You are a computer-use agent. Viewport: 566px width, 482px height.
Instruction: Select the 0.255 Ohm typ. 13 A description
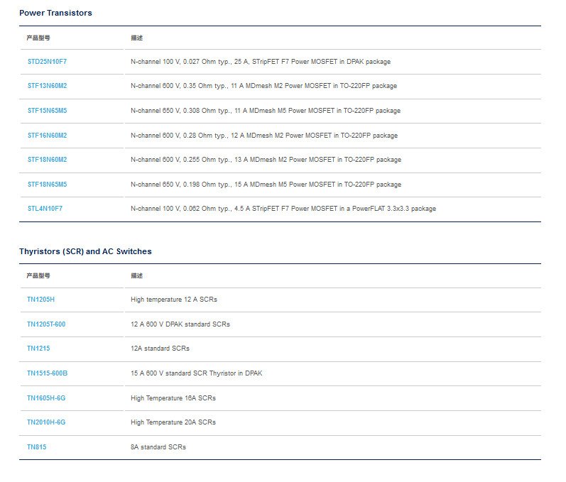[x=266, y=160]
